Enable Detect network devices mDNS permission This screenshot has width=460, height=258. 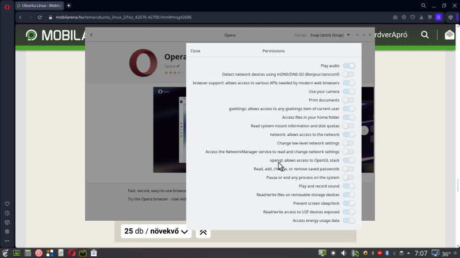pyautogui.click(x=349, y=75)
